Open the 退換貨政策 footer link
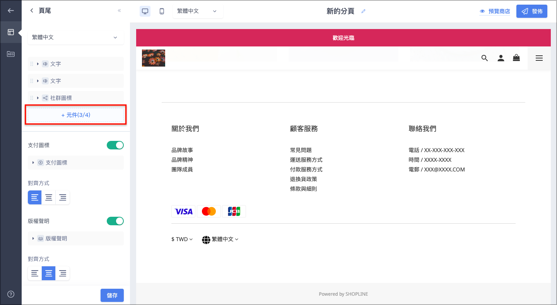This screenshot has width=557, height=305. tap(304, 179)
